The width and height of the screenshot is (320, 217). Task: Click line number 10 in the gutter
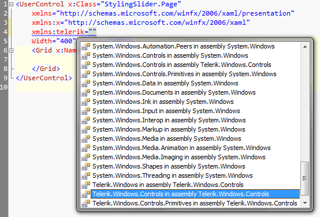pos(3,87)
